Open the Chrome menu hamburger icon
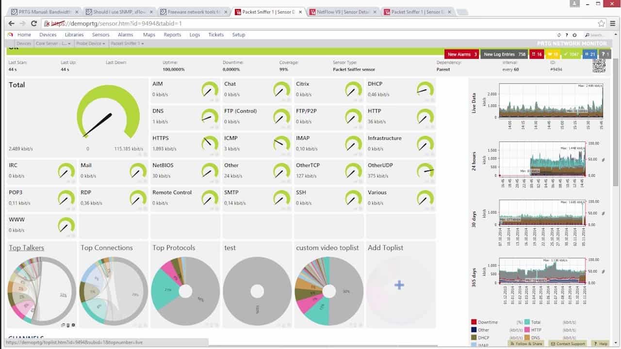Image resolution: width=621 pixels, height=349 pixels. pyautogui.click(x=613, y=23)
